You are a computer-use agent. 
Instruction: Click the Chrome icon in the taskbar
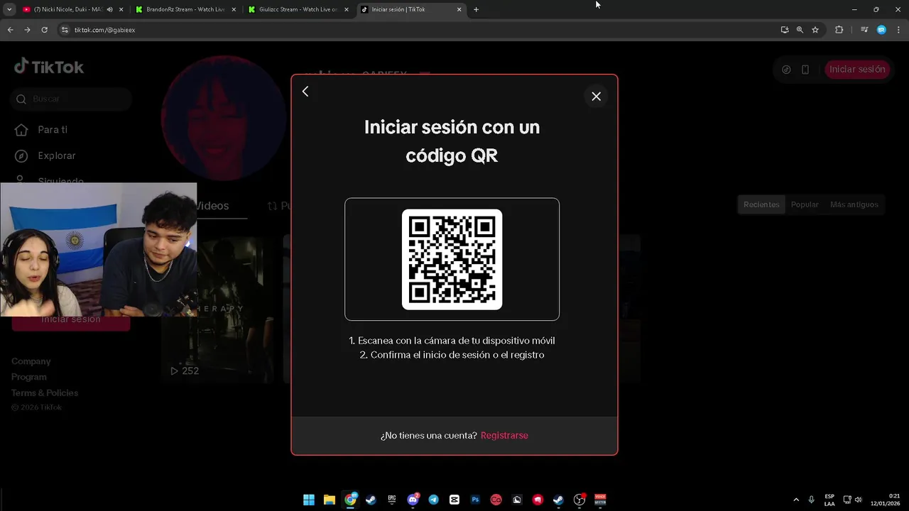(351, 500)
